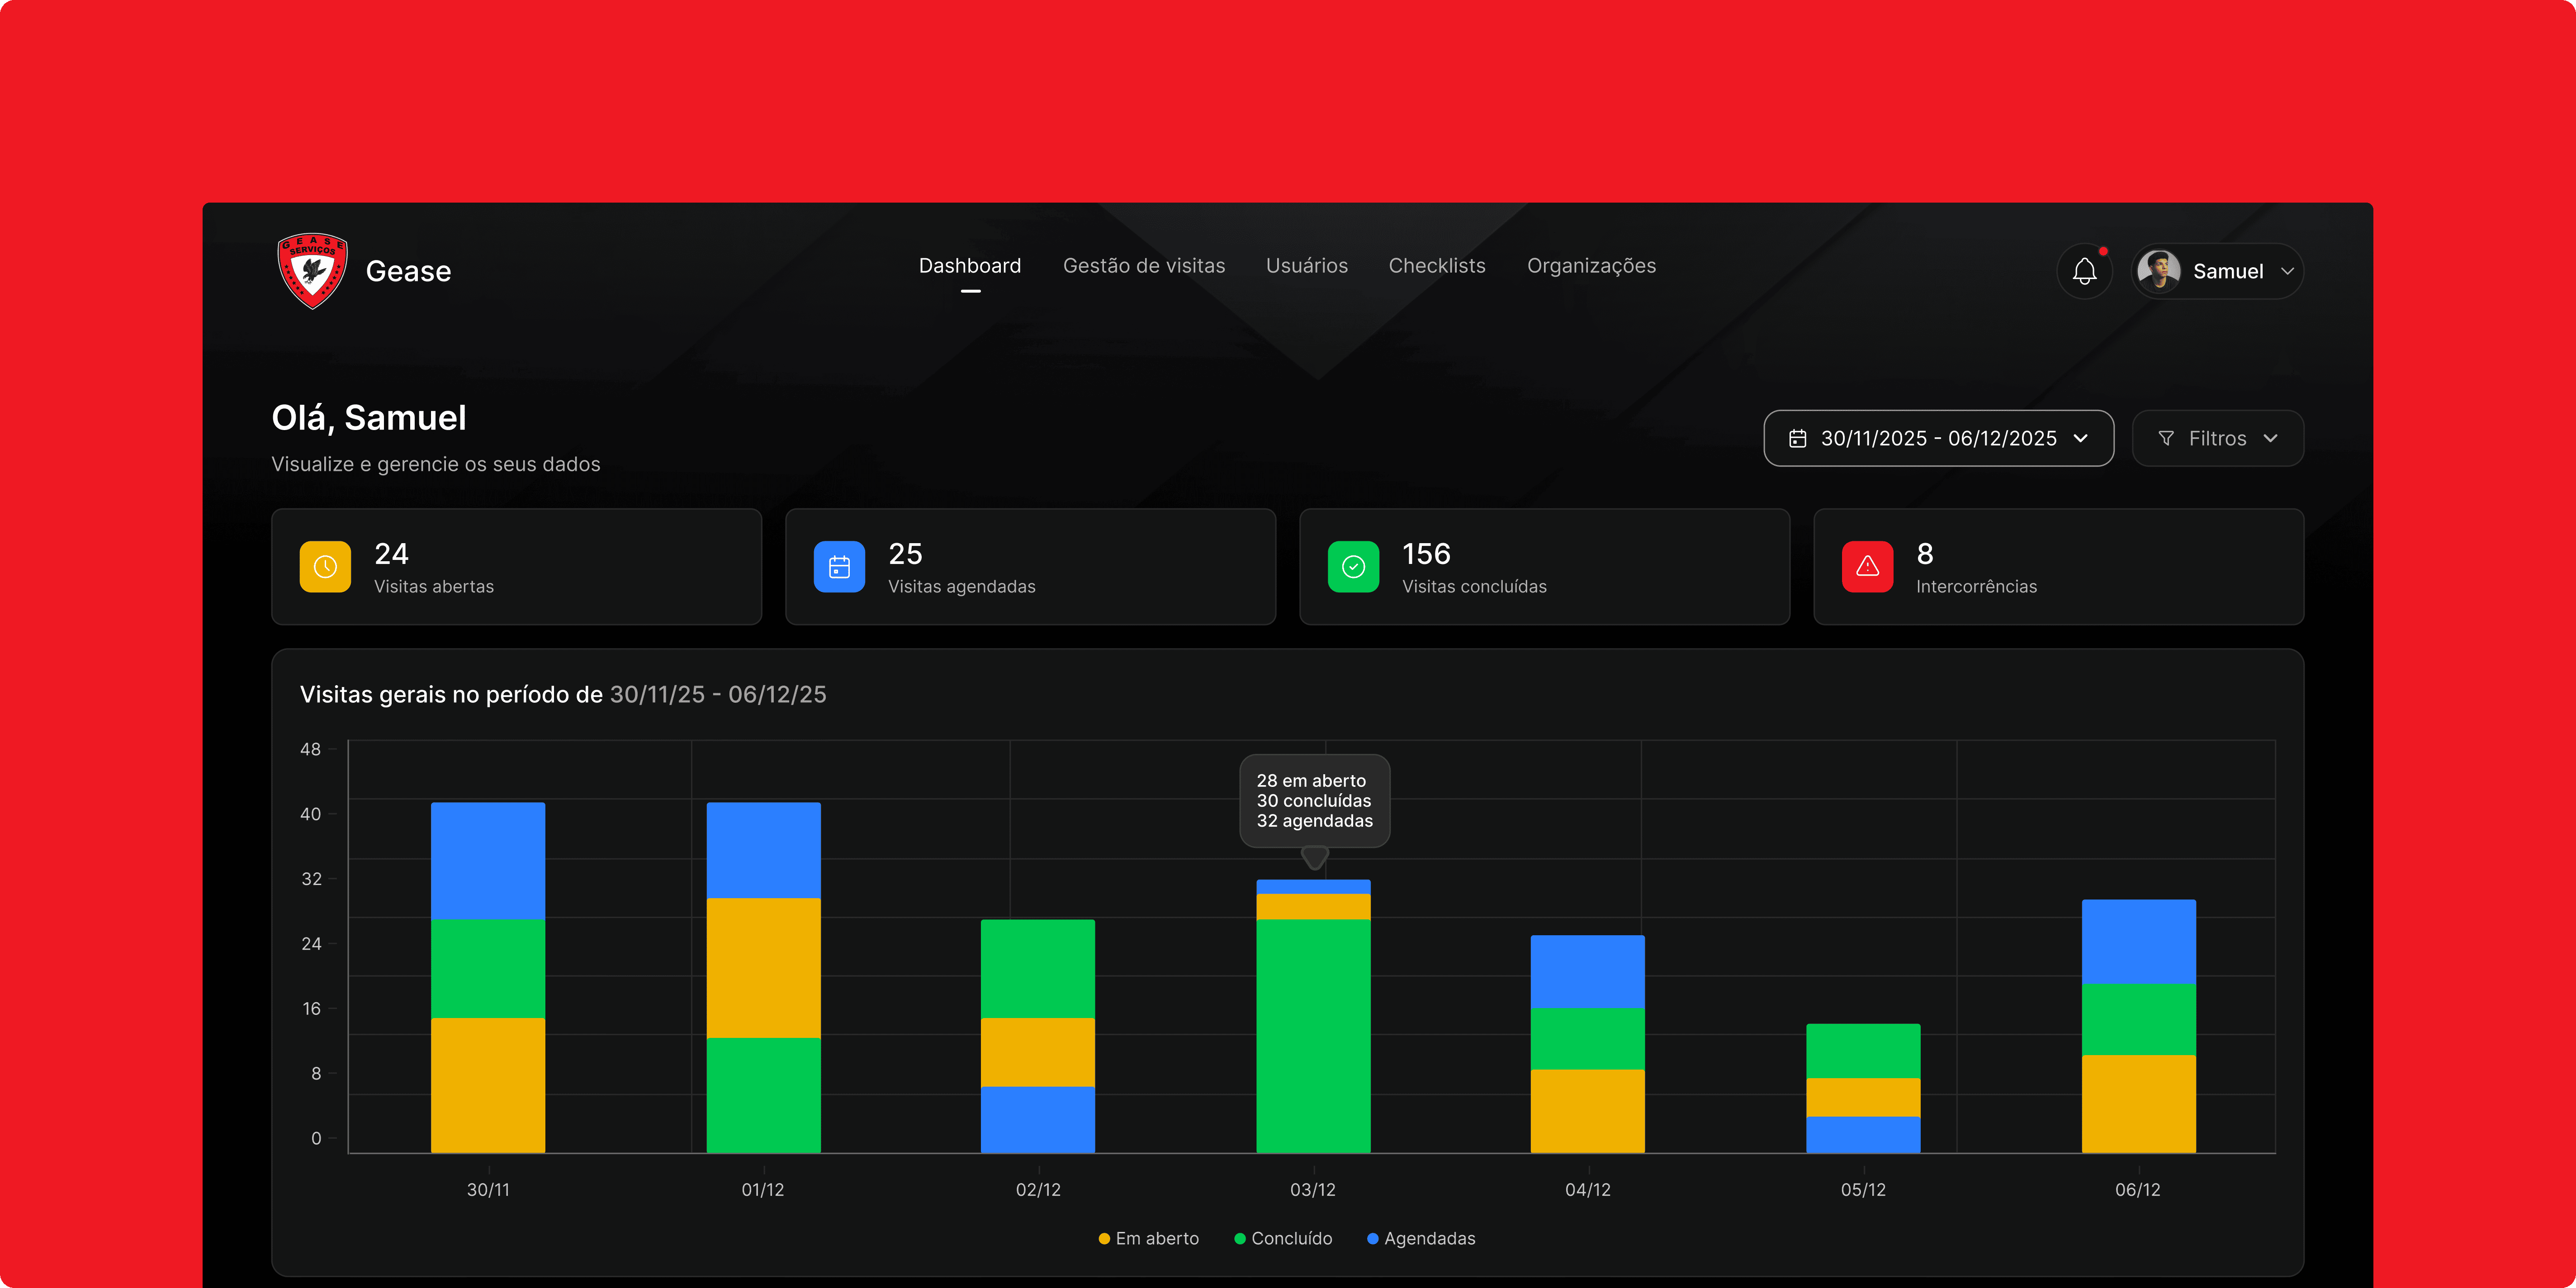Click the blue Agendadas legend dot
This screenshot has height=1288, width=2576.
coord(1373,1239)
